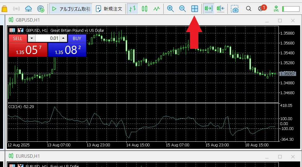Zoom in on the chart
Viewport: 302px width, 167px height.
tap(170, 9)
